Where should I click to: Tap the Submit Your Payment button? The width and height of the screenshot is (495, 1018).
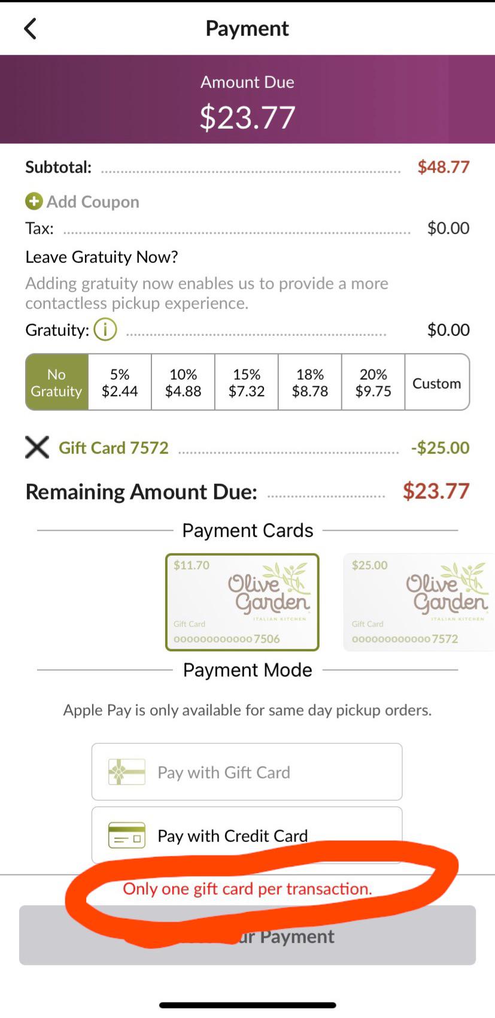point(247,935)
